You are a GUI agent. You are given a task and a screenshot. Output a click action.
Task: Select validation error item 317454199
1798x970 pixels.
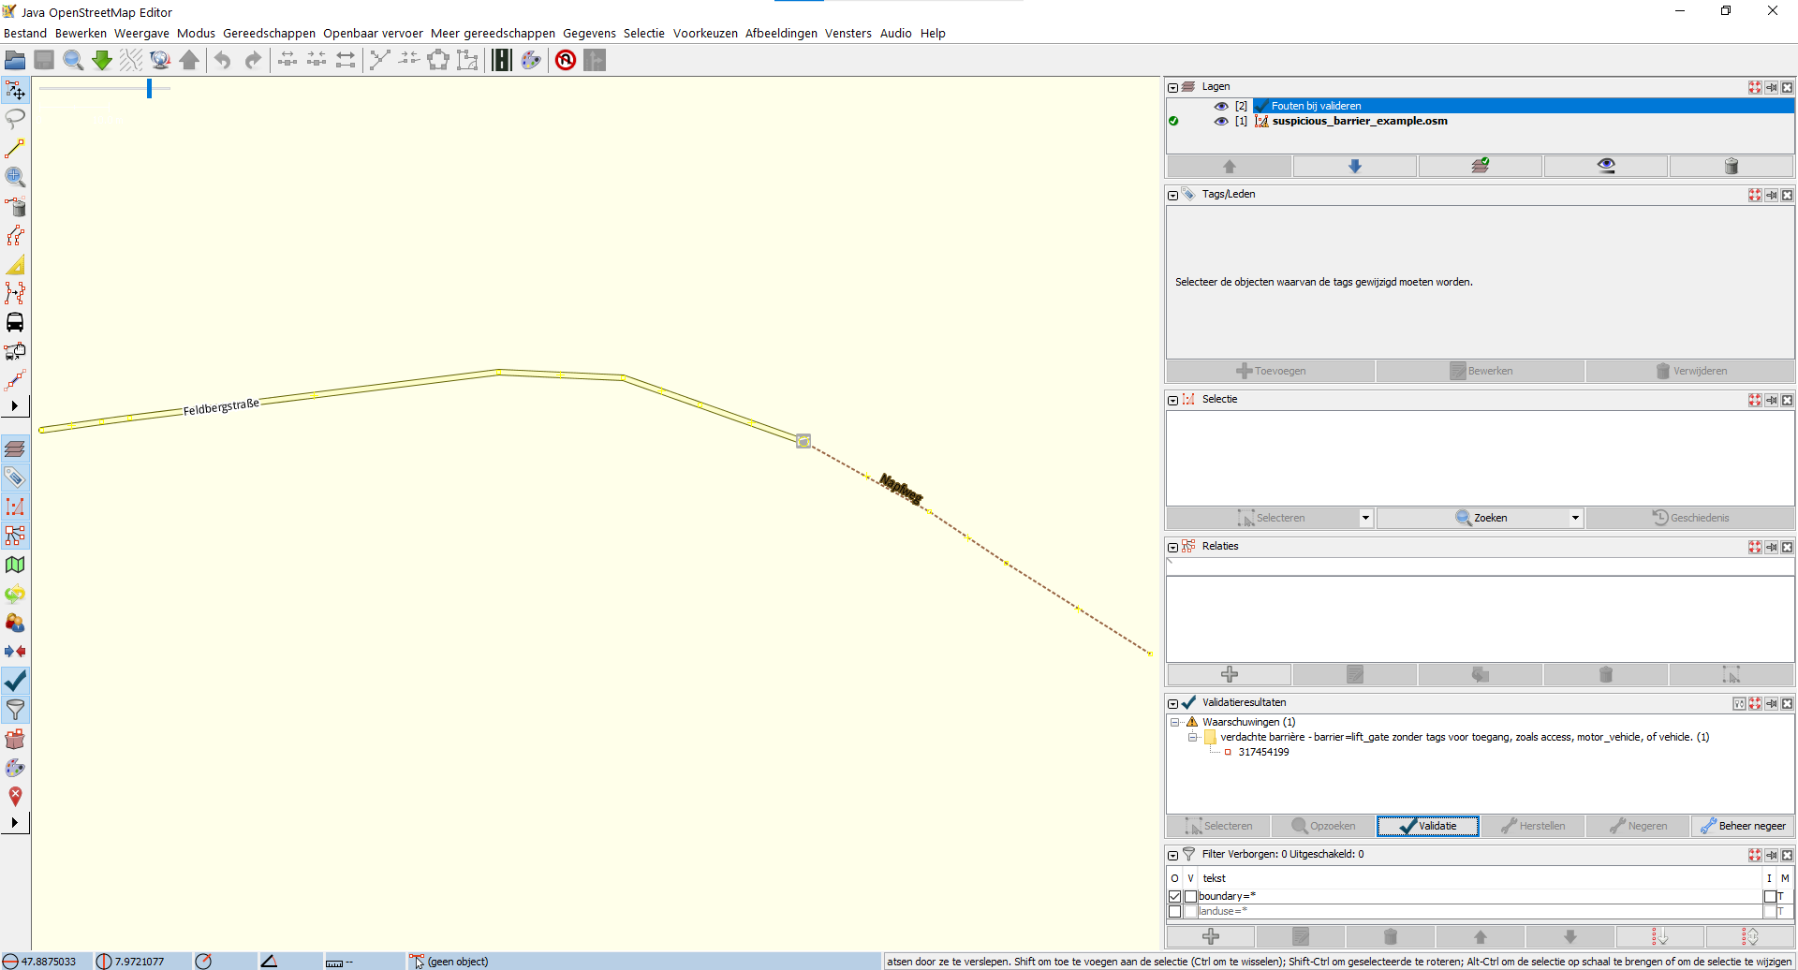1262,752
